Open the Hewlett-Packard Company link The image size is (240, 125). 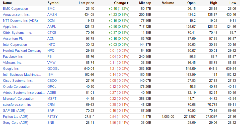pos(22,51)
